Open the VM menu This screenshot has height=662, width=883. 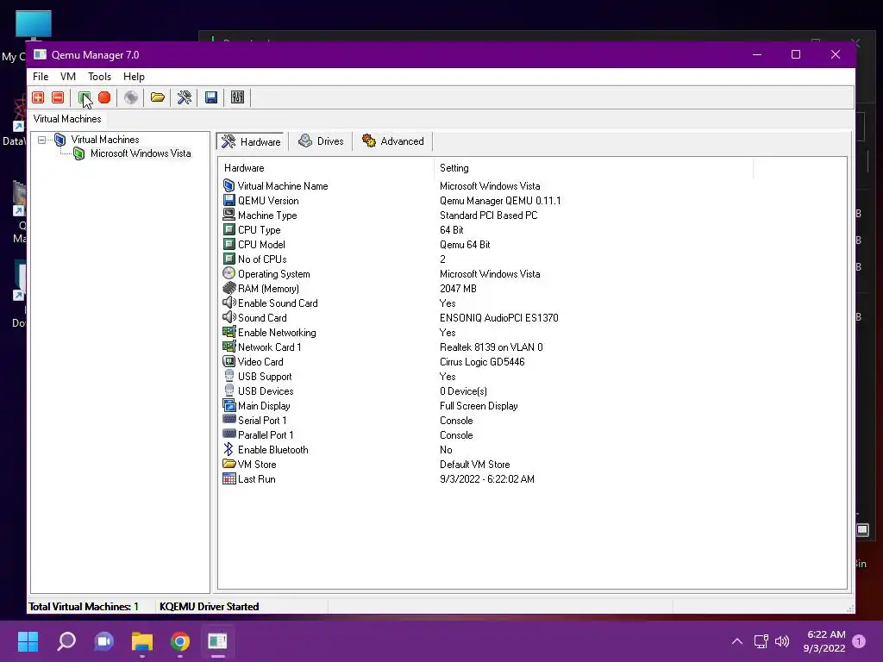click(68, 77)
